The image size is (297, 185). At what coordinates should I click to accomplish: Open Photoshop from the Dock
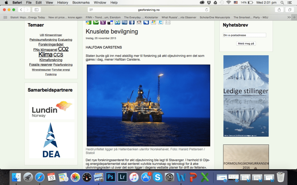pos(111,177)
